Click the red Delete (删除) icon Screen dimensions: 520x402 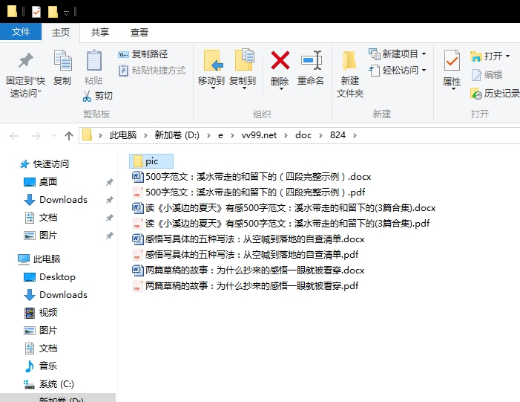point(280,60)
